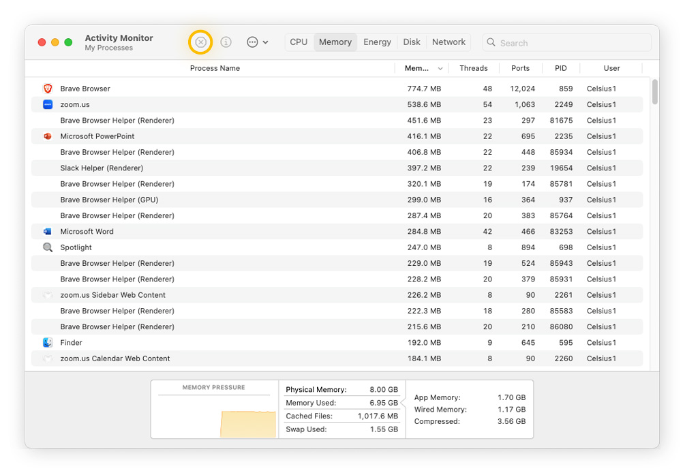The image size is (685, 473).
Task: Sort by Threads column header
Action: (x=473, y=68)
